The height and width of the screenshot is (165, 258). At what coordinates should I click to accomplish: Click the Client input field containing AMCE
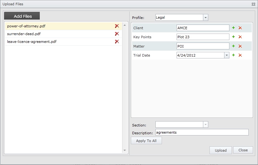[203, 28]
